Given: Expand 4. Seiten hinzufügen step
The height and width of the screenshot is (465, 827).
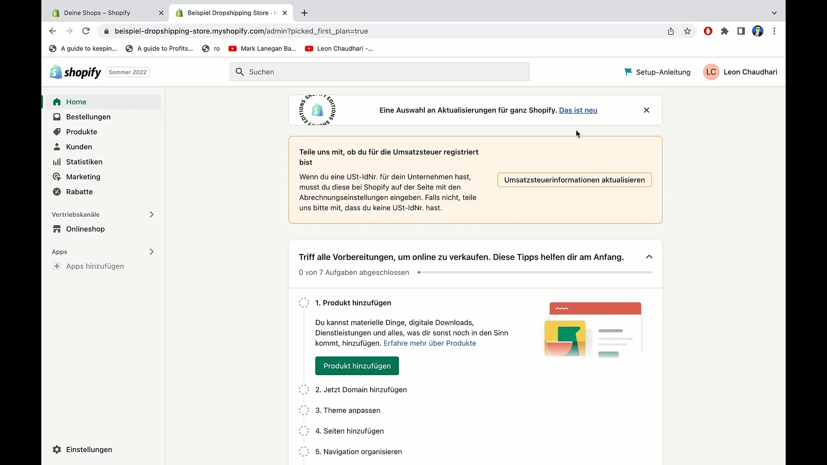Looking at the screenshot, I should coord(349,431).
